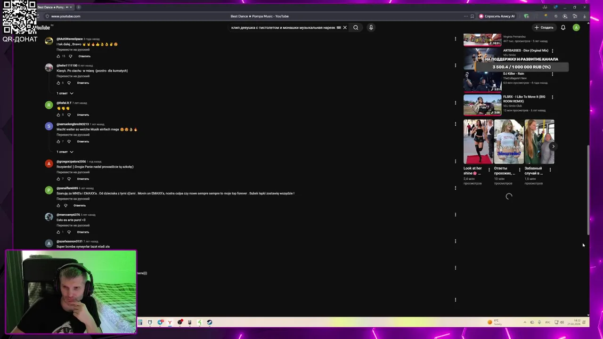This screenshot has width=603, height=339.
Task: Like the @grzegorzpatora2056 comment
Action: (x=58, y=179)
